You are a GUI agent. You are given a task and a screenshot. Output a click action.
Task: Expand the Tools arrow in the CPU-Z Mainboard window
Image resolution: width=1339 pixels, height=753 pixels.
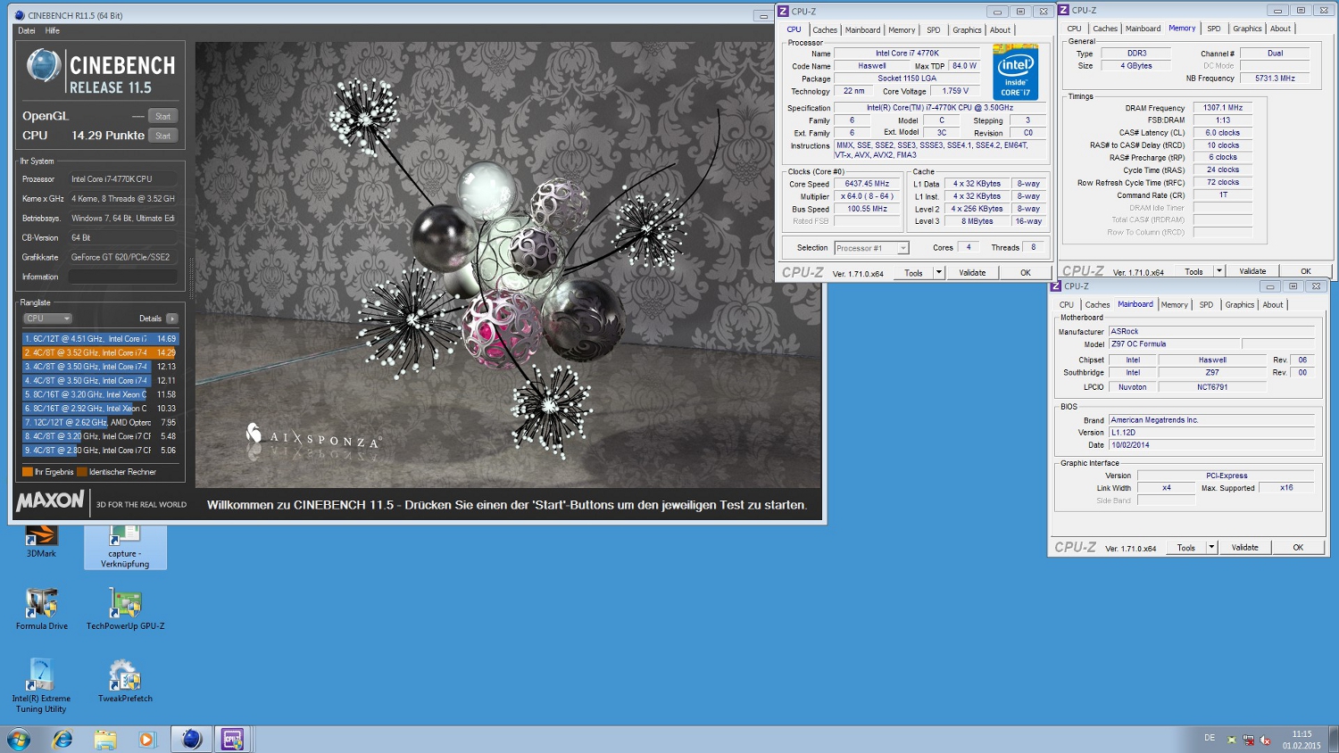pos(1211,548)
